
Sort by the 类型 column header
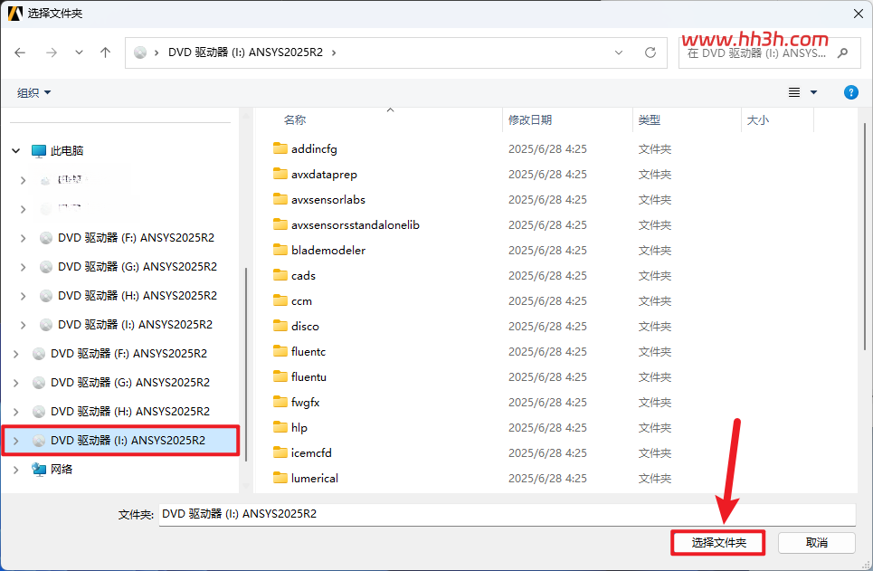tap(650, 119)
